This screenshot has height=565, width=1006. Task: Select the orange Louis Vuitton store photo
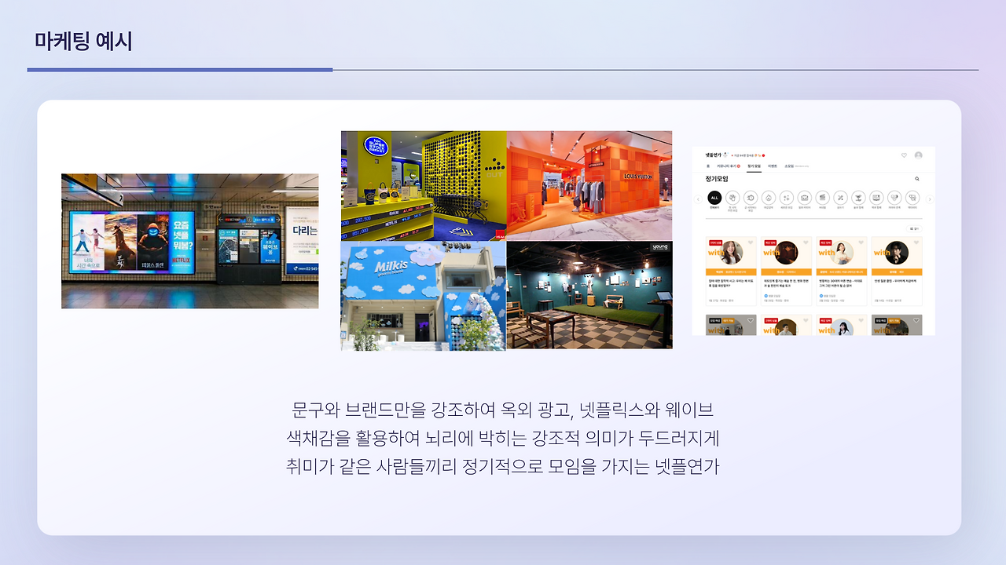(x=589, y=185)
